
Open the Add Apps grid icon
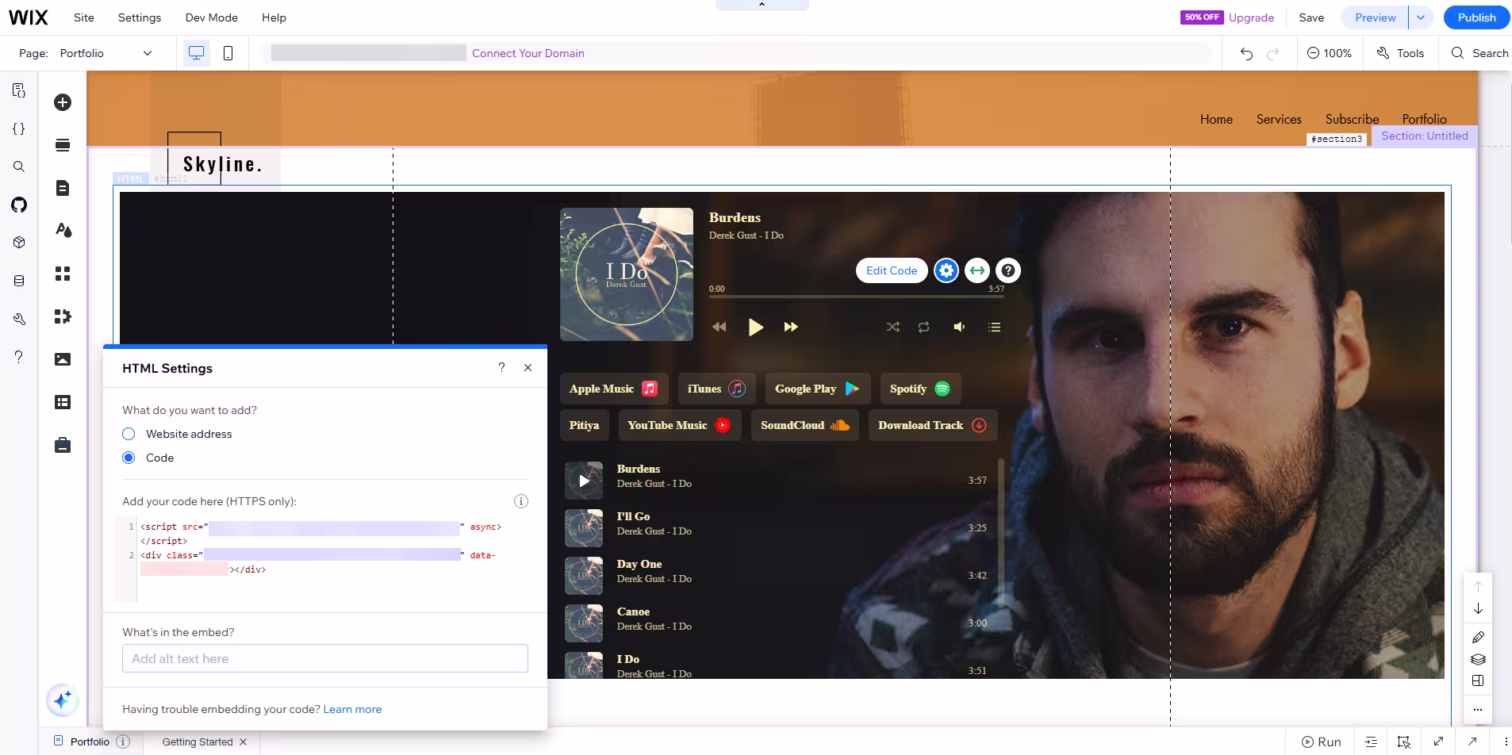tap(63, 274)
